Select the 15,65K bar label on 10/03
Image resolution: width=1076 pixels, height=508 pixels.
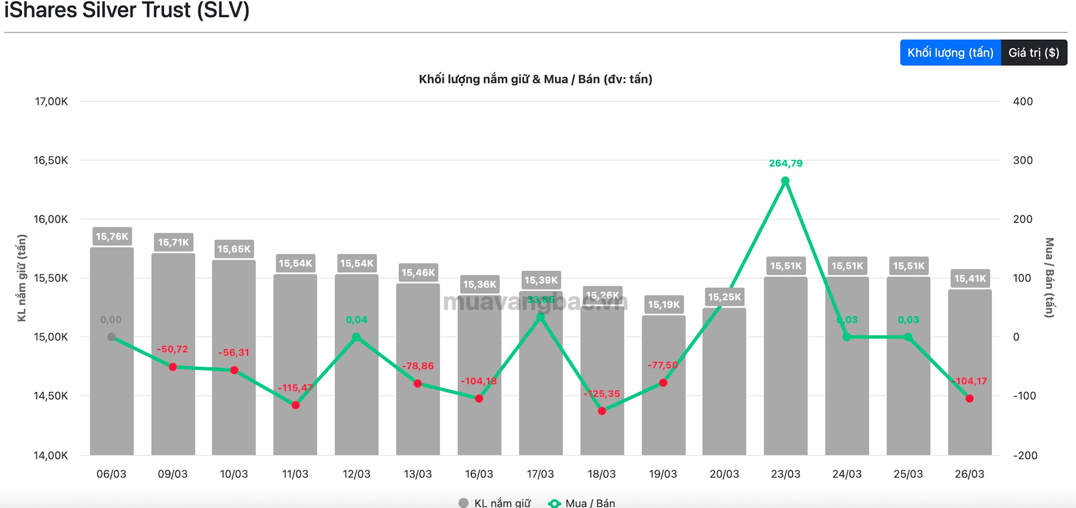[234, 249]
